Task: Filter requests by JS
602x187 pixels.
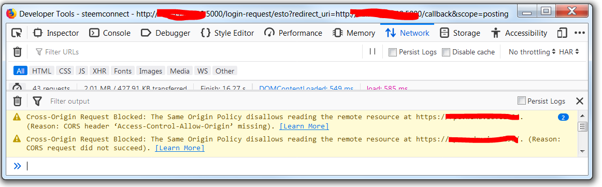Action: tap(82, 70)
